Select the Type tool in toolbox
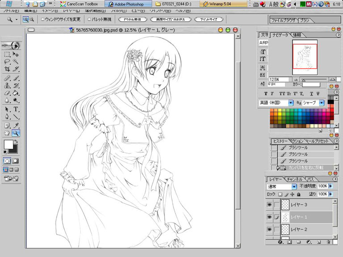The image size is (343, 257). pos(16,109)
